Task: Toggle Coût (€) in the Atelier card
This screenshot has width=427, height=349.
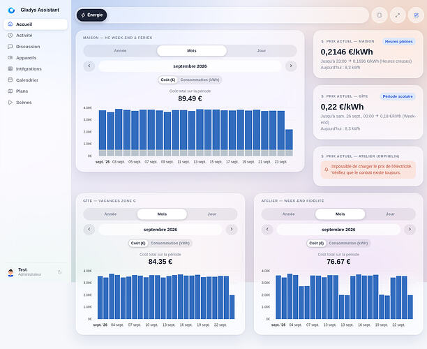Action: [316, 243]
